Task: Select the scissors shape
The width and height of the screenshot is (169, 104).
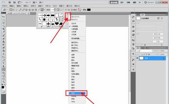Action: coord(40,24)
